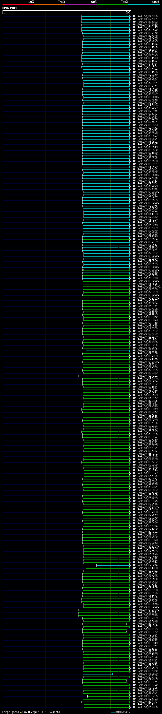This screenshot has width=162, height=714.
Task: Select UniRef100_Q9M5X4 label
Action: pos(145,69)
